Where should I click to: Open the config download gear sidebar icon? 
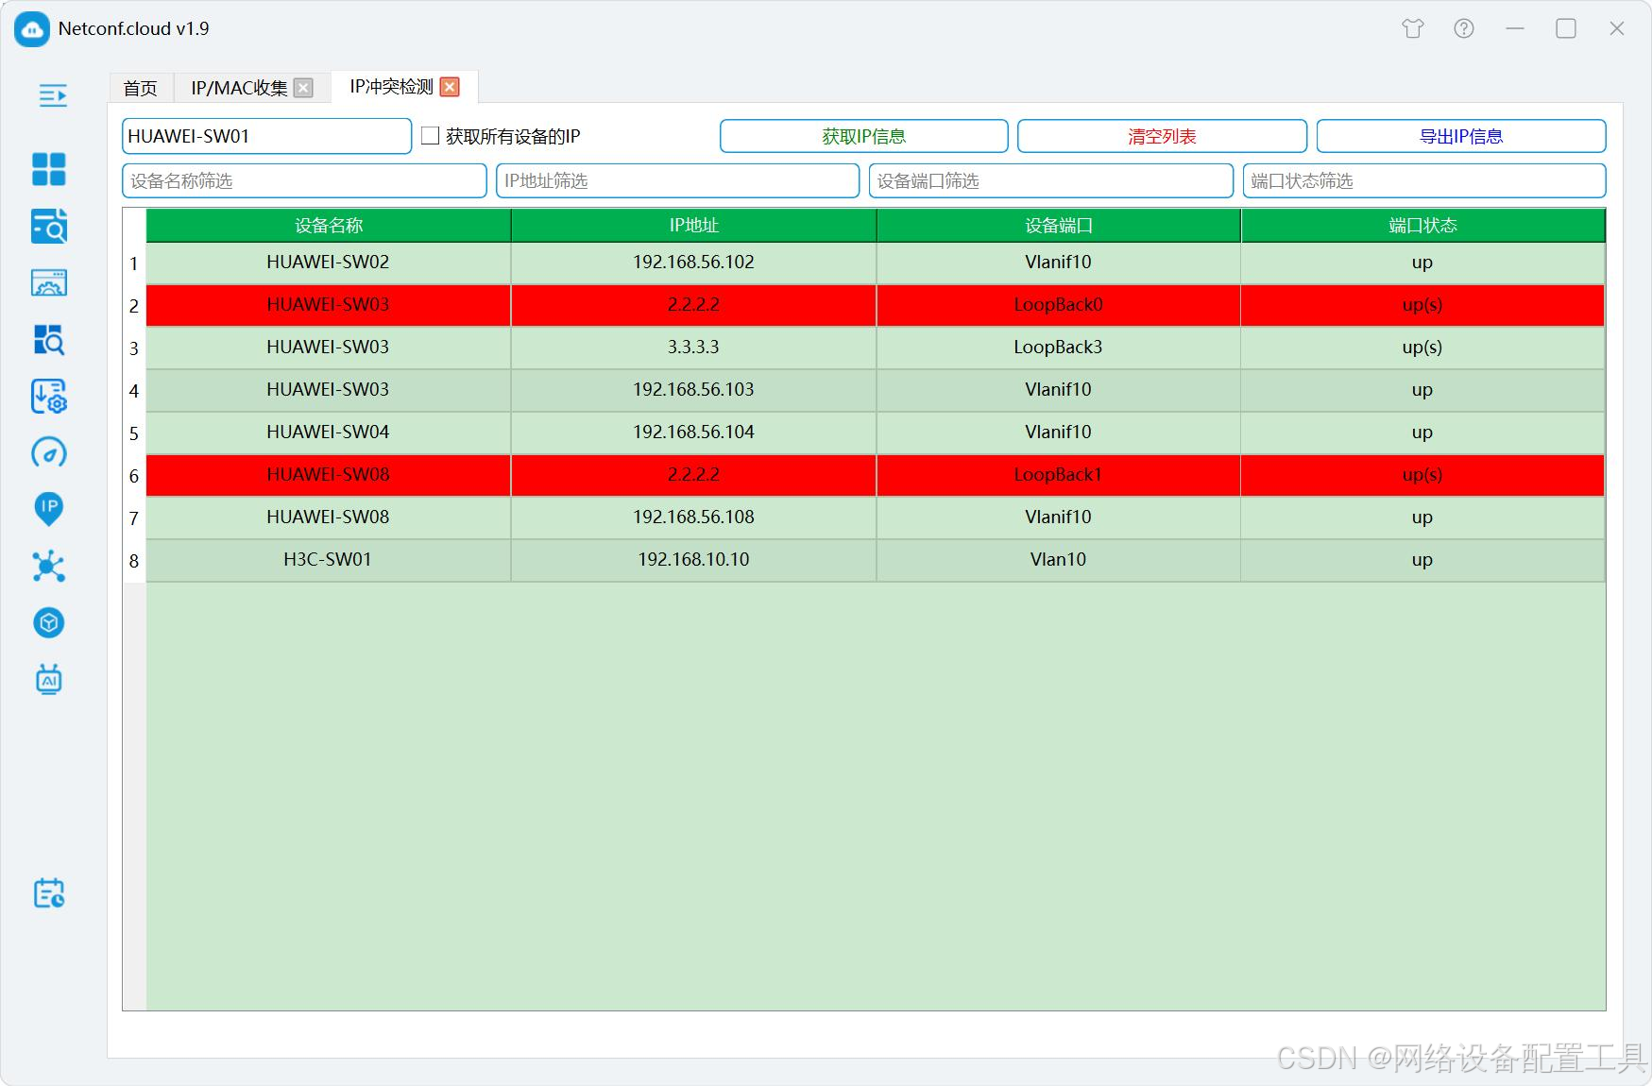point(49,397)
